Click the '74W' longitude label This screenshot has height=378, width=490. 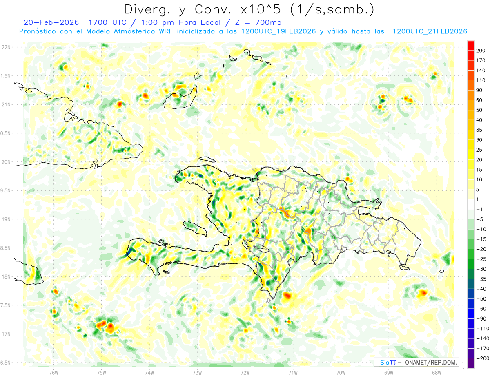point(149,372)
